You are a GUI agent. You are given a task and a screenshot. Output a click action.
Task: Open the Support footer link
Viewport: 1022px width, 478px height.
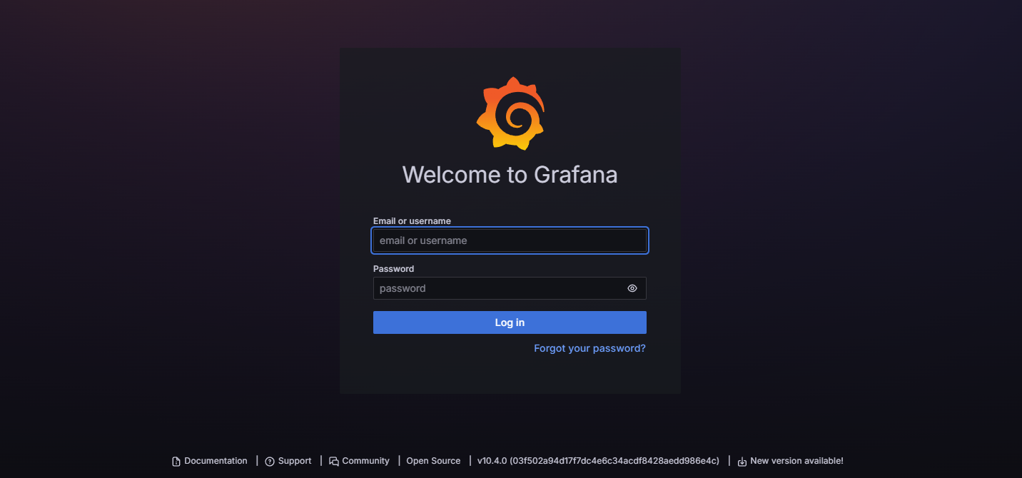(288, 461)
